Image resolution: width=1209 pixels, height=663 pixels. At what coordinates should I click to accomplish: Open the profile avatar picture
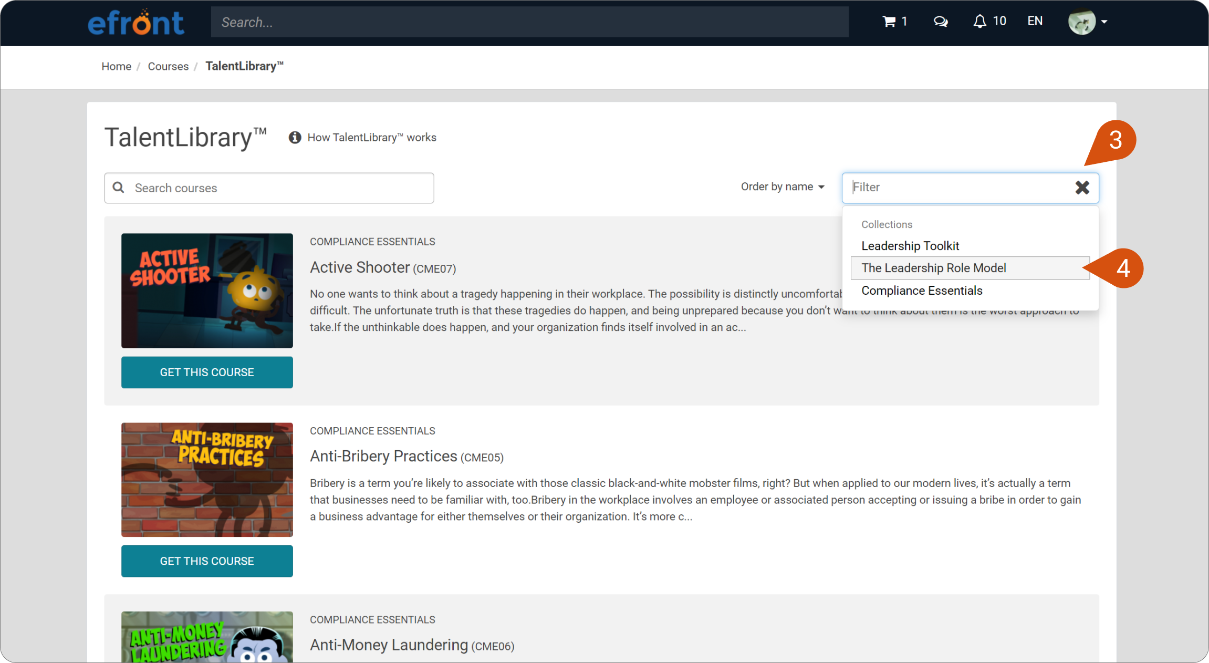pyautogui.click(x=1081, y=23)
